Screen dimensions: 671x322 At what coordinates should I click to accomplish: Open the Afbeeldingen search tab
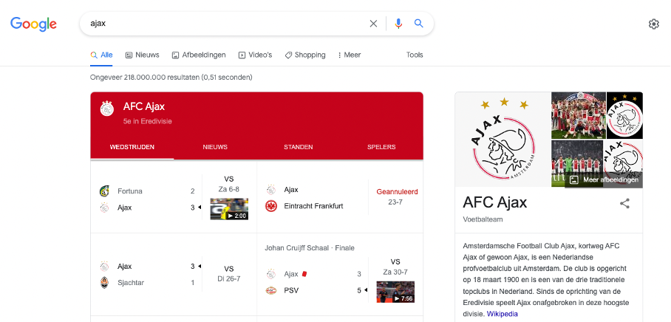pyautogui.click(x=199, y=55)
